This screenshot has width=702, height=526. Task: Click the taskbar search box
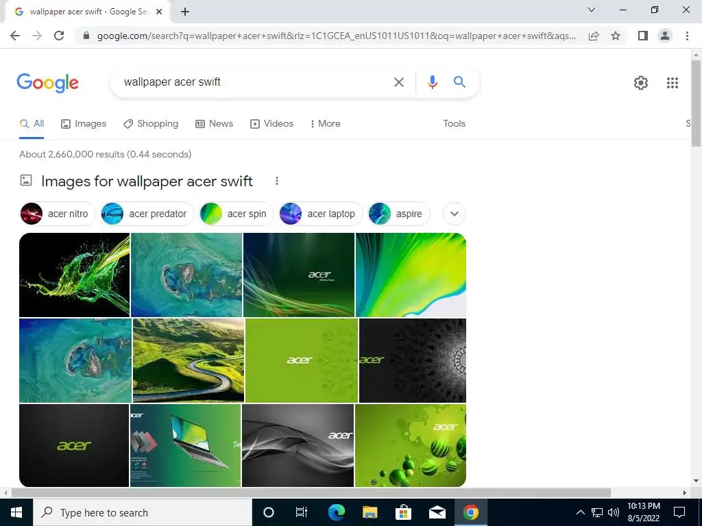143,512
